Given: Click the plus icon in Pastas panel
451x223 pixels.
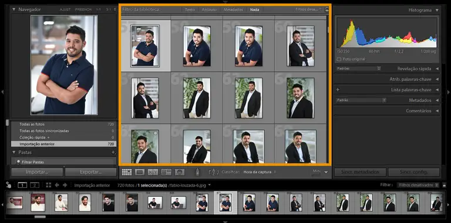Looking at the screenshot, I should [x=113, y=153].
